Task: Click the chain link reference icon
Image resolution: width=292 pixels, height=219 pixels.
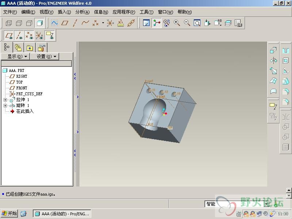Action: coord(131,23)
